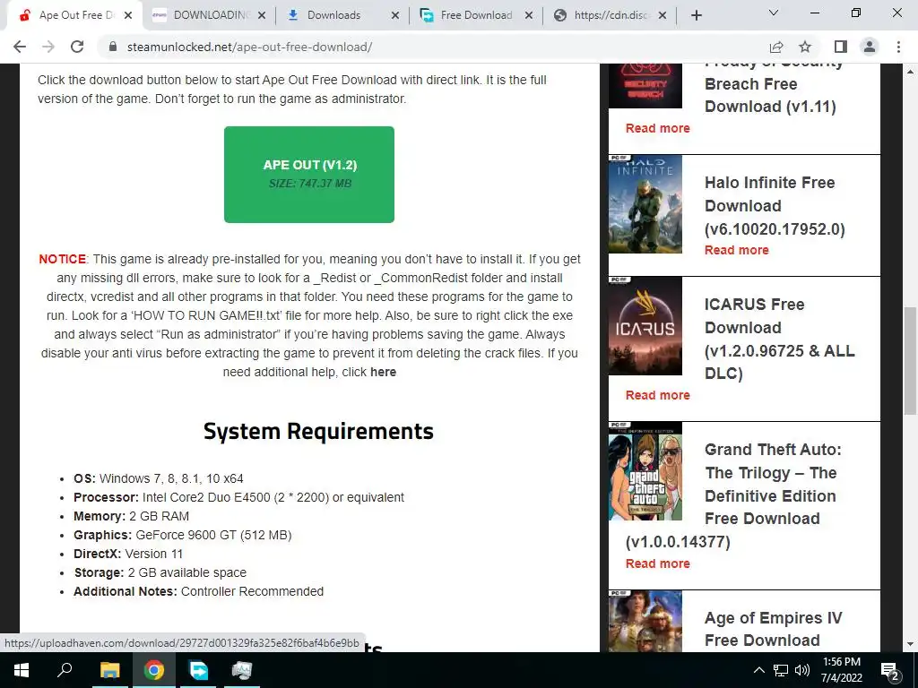Open the Windows Start menu

pos(22,670)
